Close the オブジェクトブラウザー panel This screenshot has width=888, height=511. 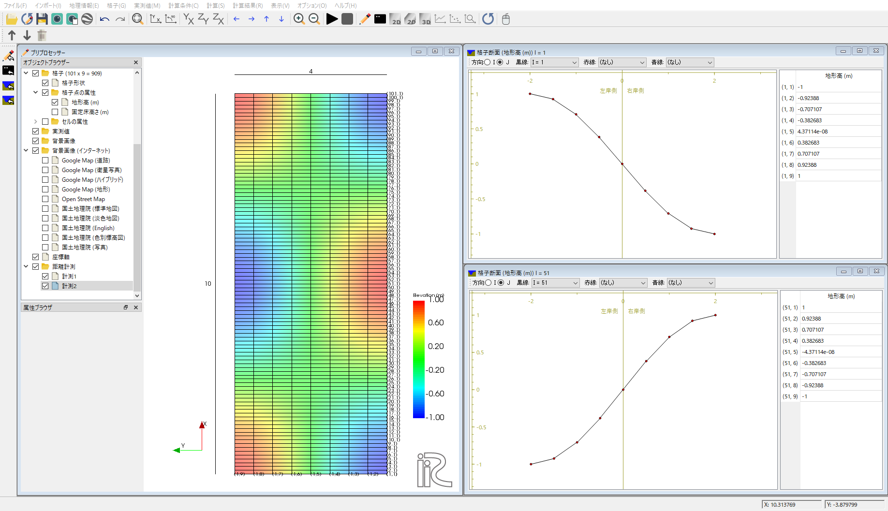pos(136,62)
